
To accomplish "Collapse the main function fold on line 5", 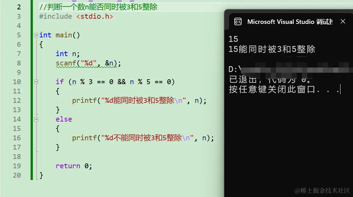I will pyautogui.click(x=36, y=35).
